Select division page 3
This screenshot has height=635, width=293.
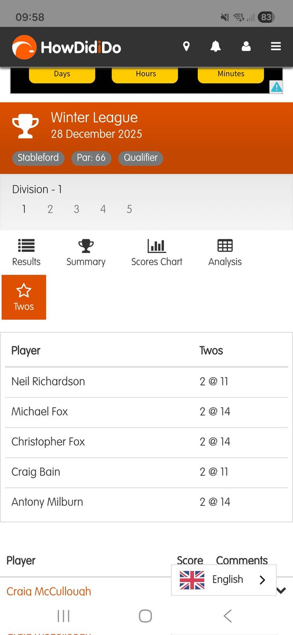pos(77,209)
